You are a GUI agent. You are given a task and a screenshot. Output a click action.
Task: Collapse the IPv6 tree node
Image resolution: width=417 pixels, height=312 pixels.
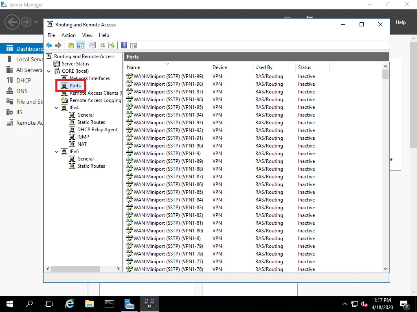[57, 152]
